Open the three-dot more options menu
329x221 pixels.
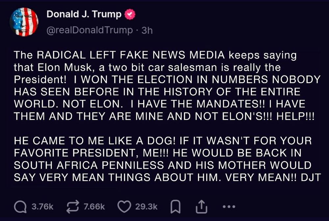[229, 207]
